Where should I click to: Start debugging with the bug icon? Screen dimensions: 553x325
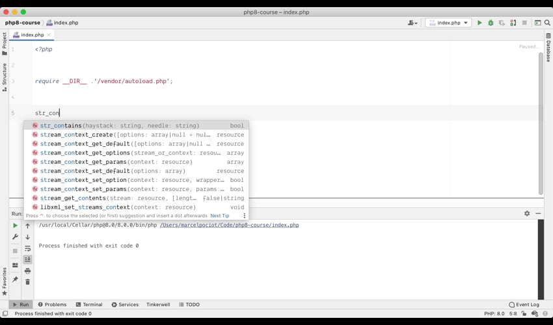[491, 23]
